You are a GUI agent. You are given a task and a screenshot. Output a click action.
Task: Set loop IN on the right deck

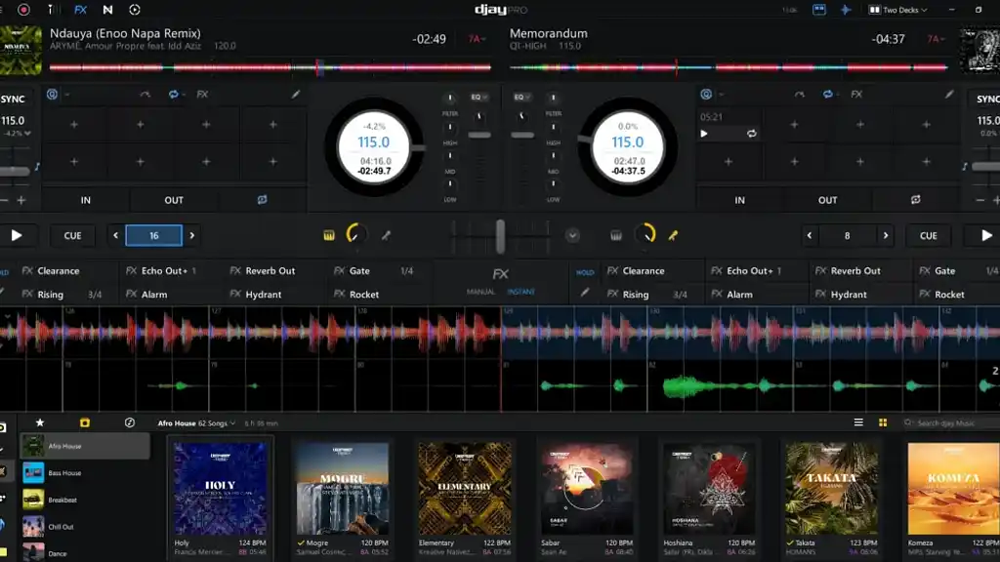click(739, 200)
